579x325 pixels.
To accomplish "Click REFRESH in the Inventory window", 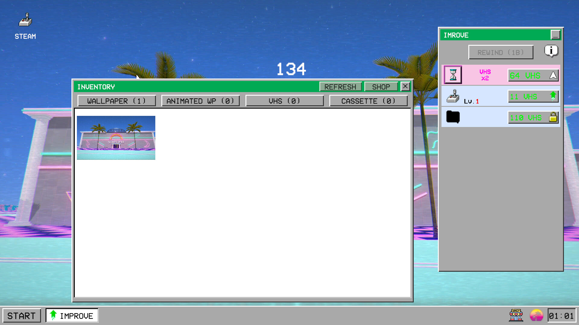I will (340, 87).
